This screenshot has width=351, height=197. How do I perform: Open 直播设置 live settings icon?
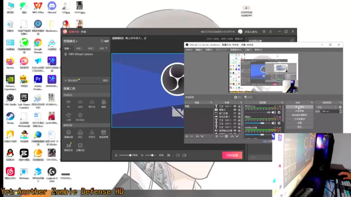coord(68,134)
